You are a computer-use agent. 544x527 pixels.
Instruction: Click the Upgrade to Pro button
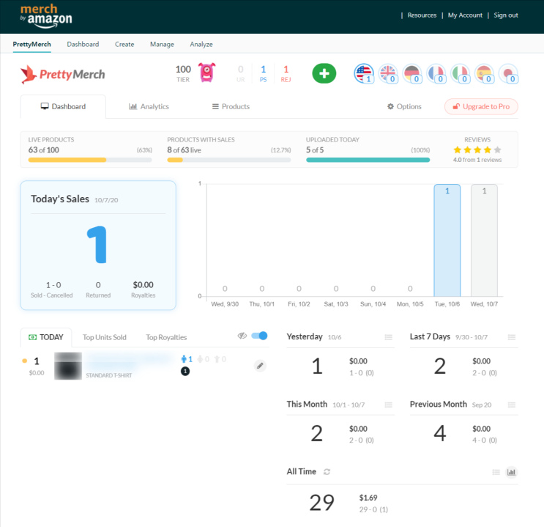pos(481,107)
